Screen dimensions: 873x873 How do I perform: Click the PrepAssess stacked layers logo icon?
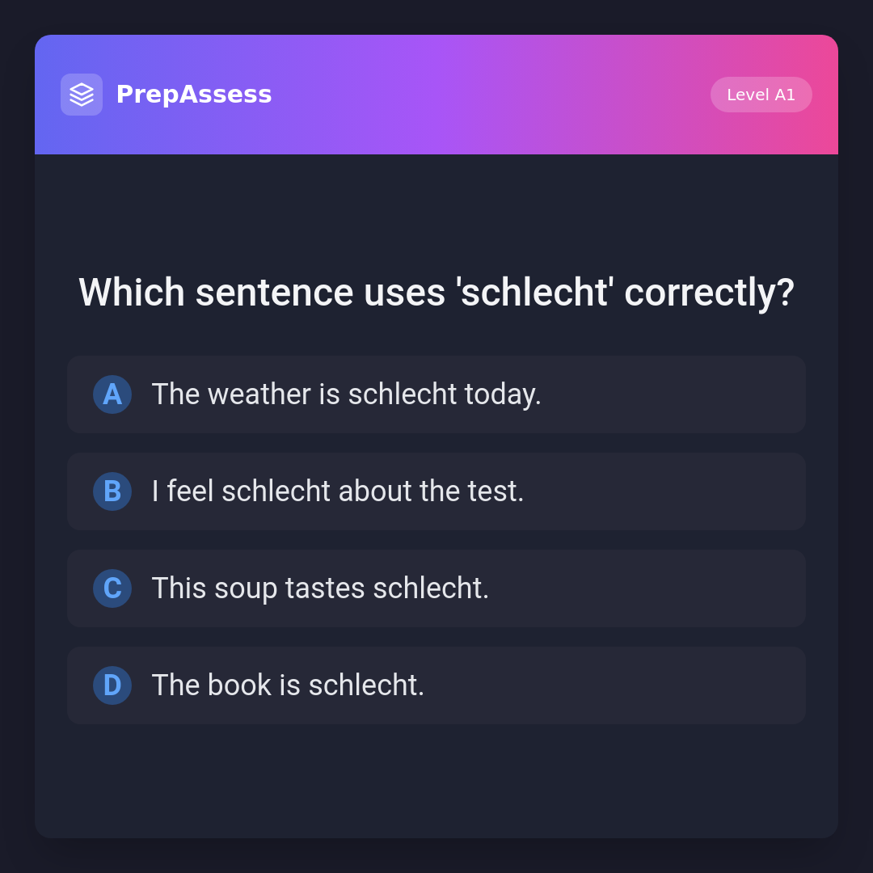tap(82, 95)
